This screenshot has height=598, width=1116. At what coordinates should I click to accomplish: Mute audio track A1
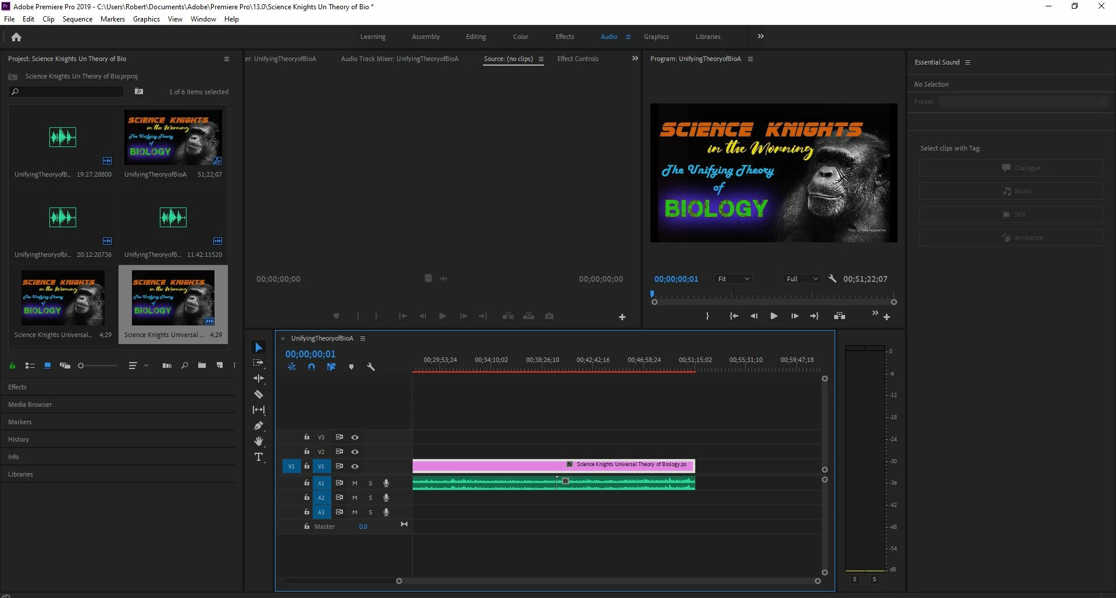[x=355, y=483]
